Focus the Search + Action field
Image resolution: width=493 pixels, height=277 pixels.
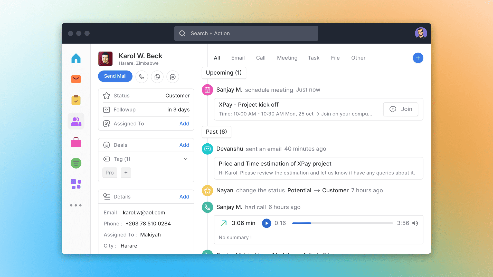pyautogui.click(x=246, y=33)
